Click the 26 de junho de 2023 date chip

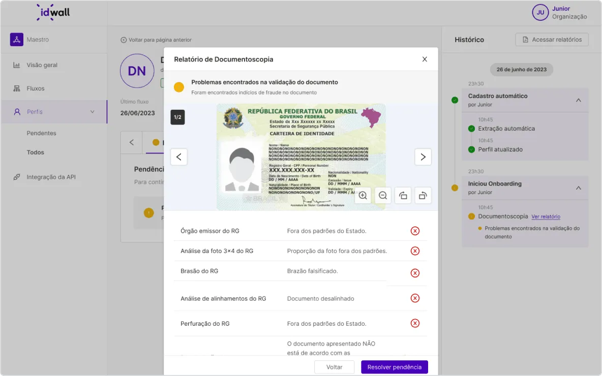[521, 70]
